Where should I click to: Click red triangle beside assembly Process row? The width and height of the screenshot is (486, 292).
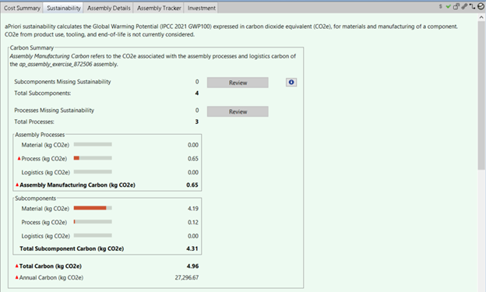click(x=19, y=158)
